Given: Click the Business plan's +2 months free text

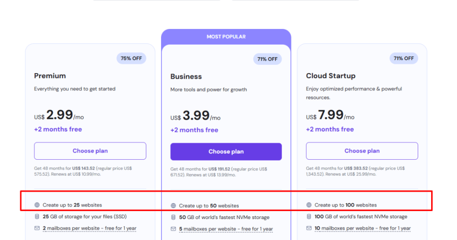Looking at the screenshot, I should point(194,130).
